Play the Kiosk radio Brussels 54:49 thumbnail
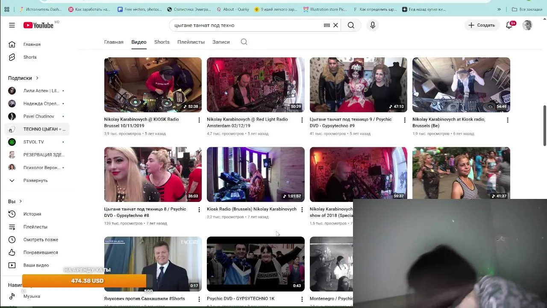This screenshot has height=308, width=547. (x=461, y=85)
